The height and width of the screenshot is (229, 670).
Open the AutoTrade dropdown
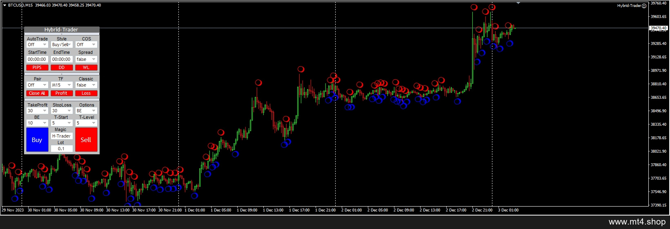tap(37, 44)
